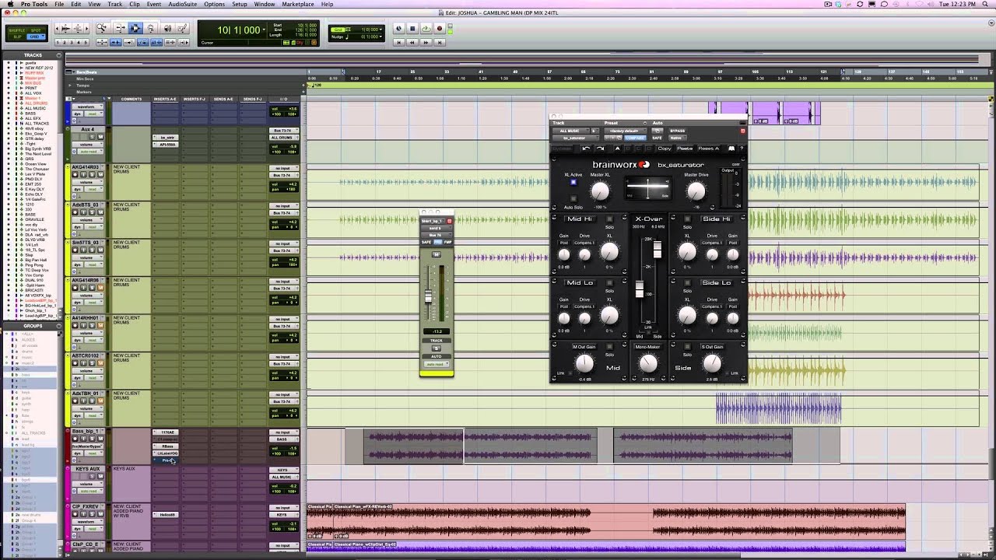Click the Copy button in bx_saturator
The image size is (996, 560).
point(664,149)
